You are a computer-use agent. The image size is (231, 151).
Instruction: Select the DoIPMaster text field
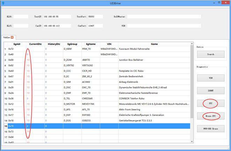click(164, 16)
